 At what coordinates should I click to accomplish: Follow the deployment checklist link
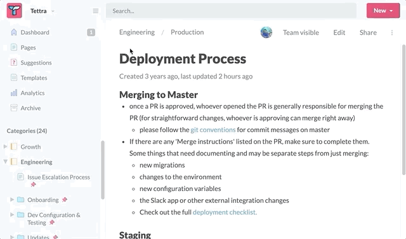225,212
